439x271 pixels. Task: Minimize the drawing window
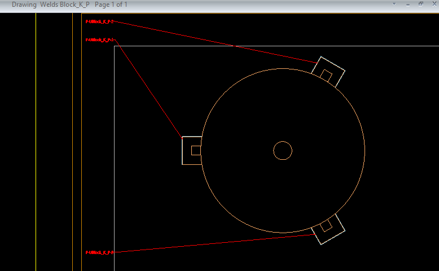(407, 4)
